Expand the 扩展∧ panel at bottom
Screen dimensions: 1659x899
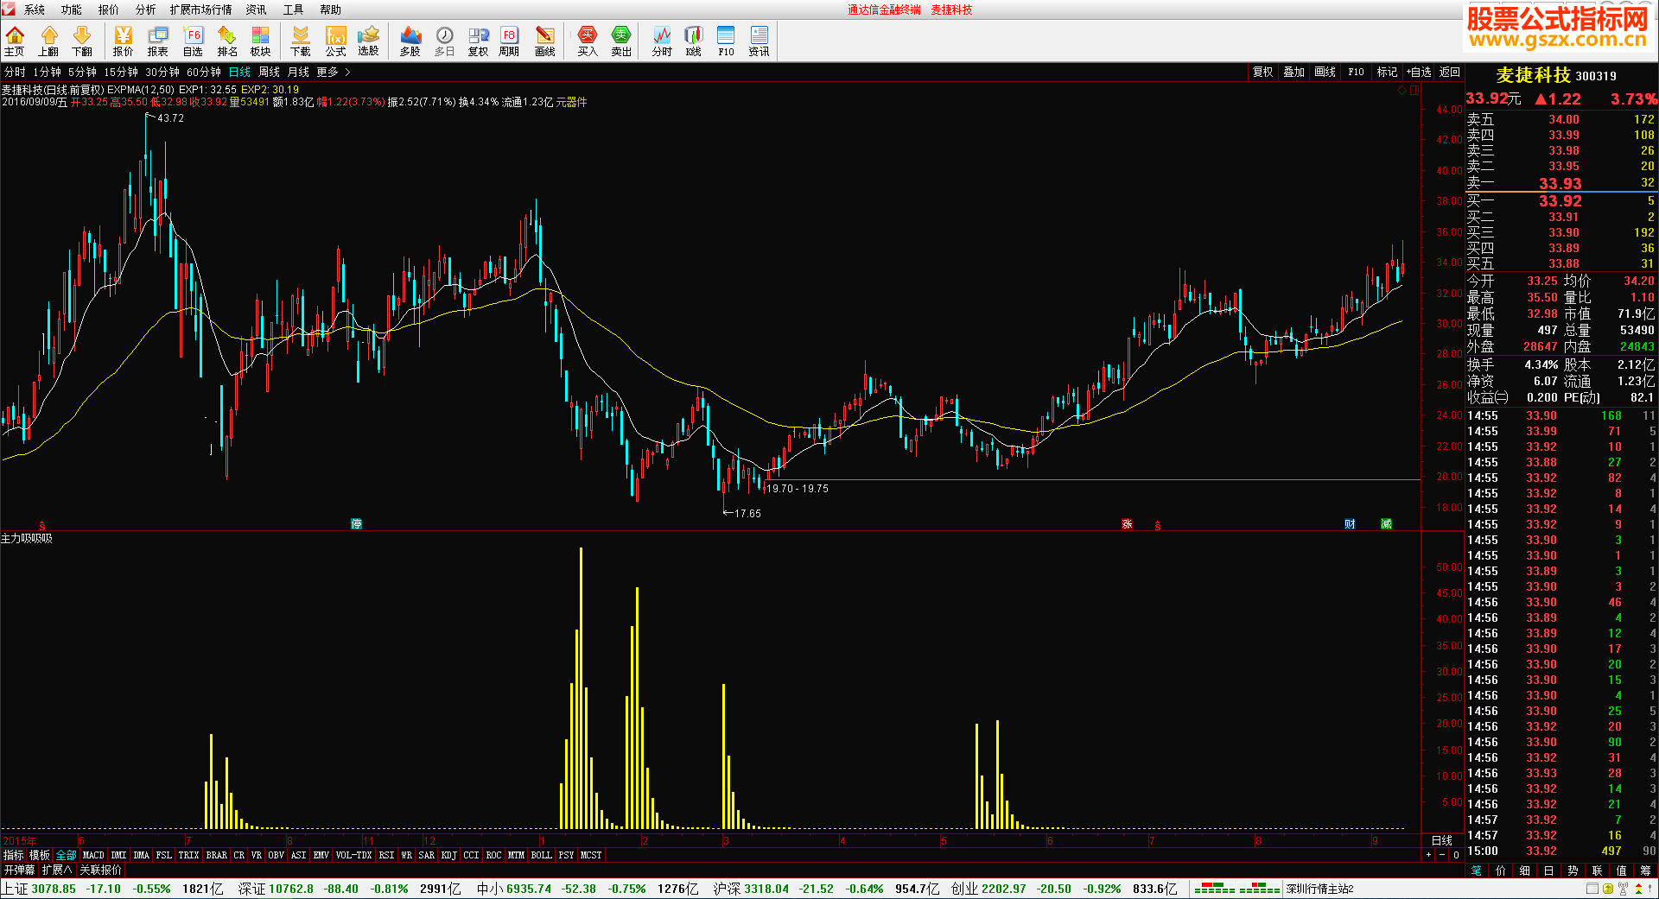pos(56,870)
